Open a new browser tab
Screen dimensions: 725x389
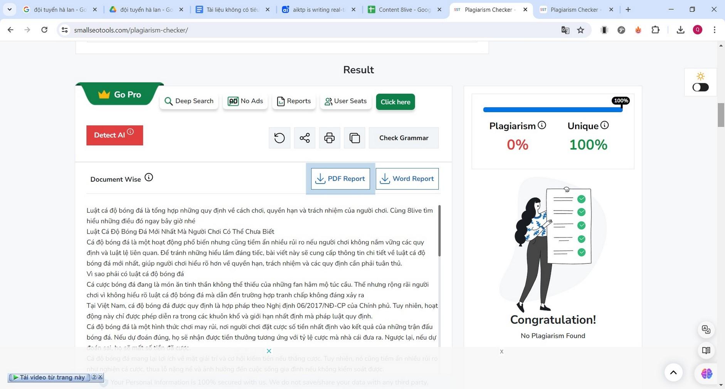[628, 10]
